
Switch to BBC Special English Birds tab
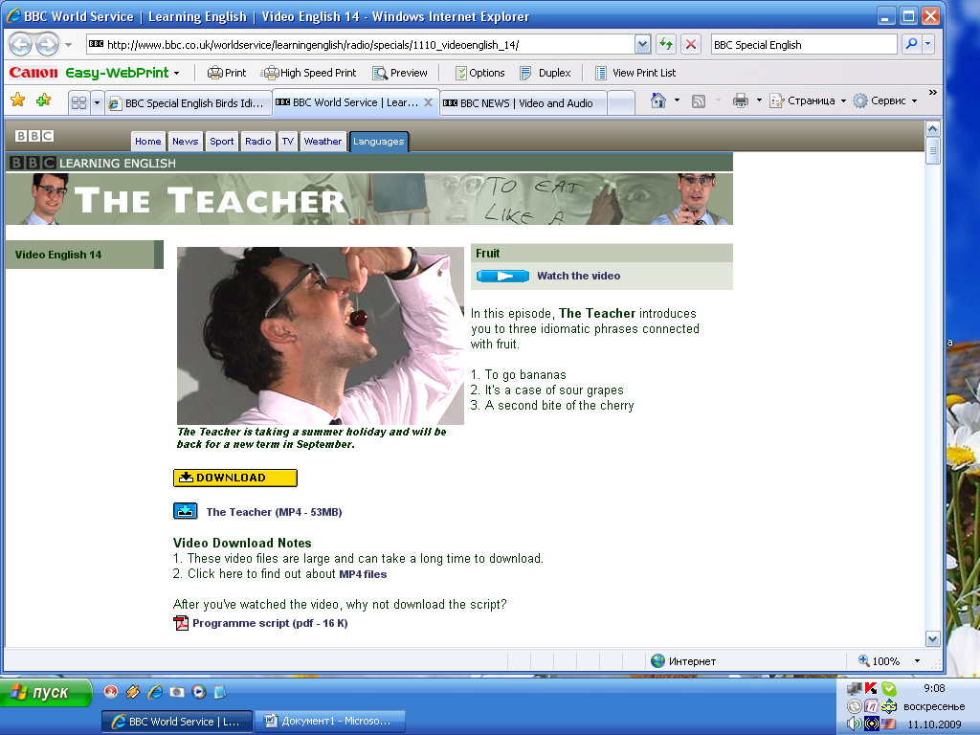(189, 103)
